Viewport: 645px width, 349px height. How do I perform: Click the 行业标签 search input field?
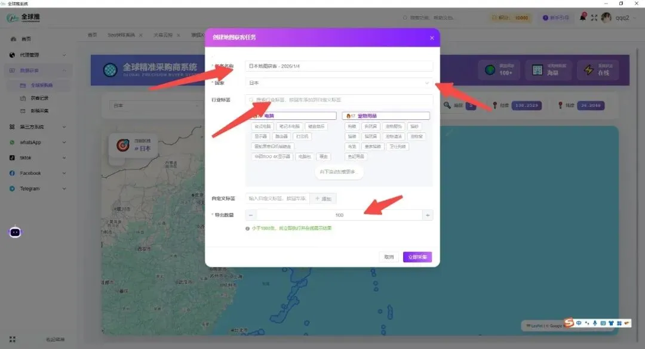click(x=339, y=100)
